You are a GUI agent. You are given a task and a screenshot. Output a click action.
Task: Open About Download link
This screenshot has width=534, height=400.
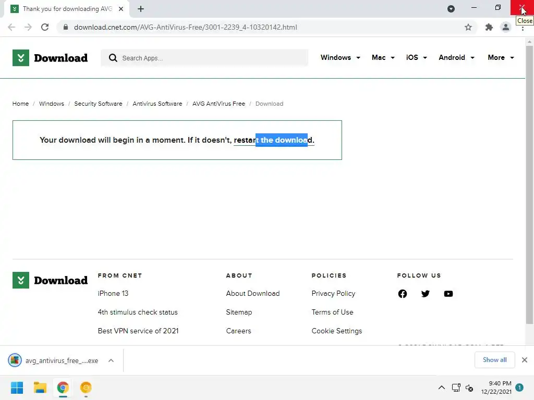click(x=253, y=293)
